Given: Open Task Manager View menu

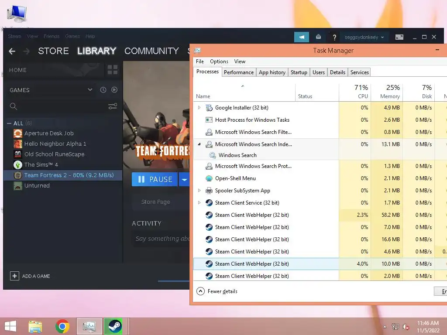Looking at the screenshot, I should coord(240,62).
